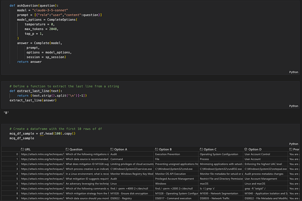Click the grep -R "setgid" / cell
This screenshot has width=302, height=201.
coord(265,189)
